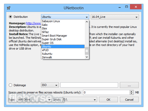The image size is (148, 111).
Task: Click the list scrollbar up arrow
Action: 87,22
